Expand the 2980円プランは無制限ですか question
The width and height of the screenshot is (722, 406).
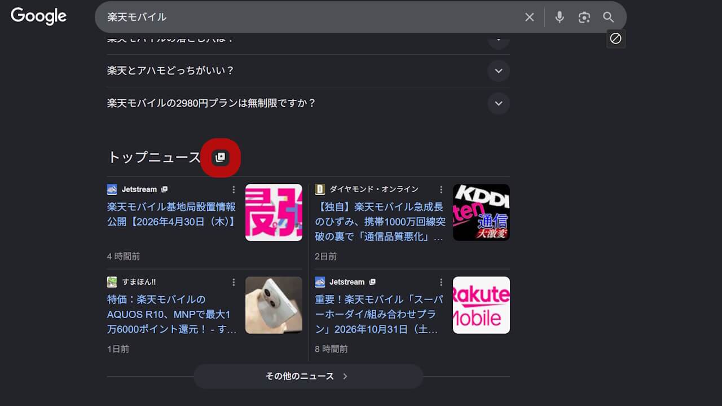(x=498, y=104)
